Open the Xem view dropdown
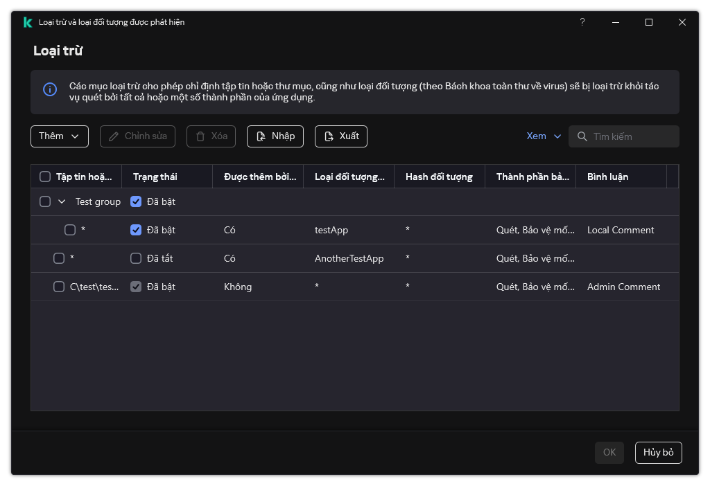The image size is (710, 486). pyautogui.click(x=544, y=136)
